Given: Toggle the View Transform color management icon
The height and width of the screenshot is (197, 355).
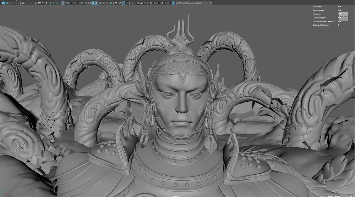Looking at the screenshot, I should [x=173, y=3].
